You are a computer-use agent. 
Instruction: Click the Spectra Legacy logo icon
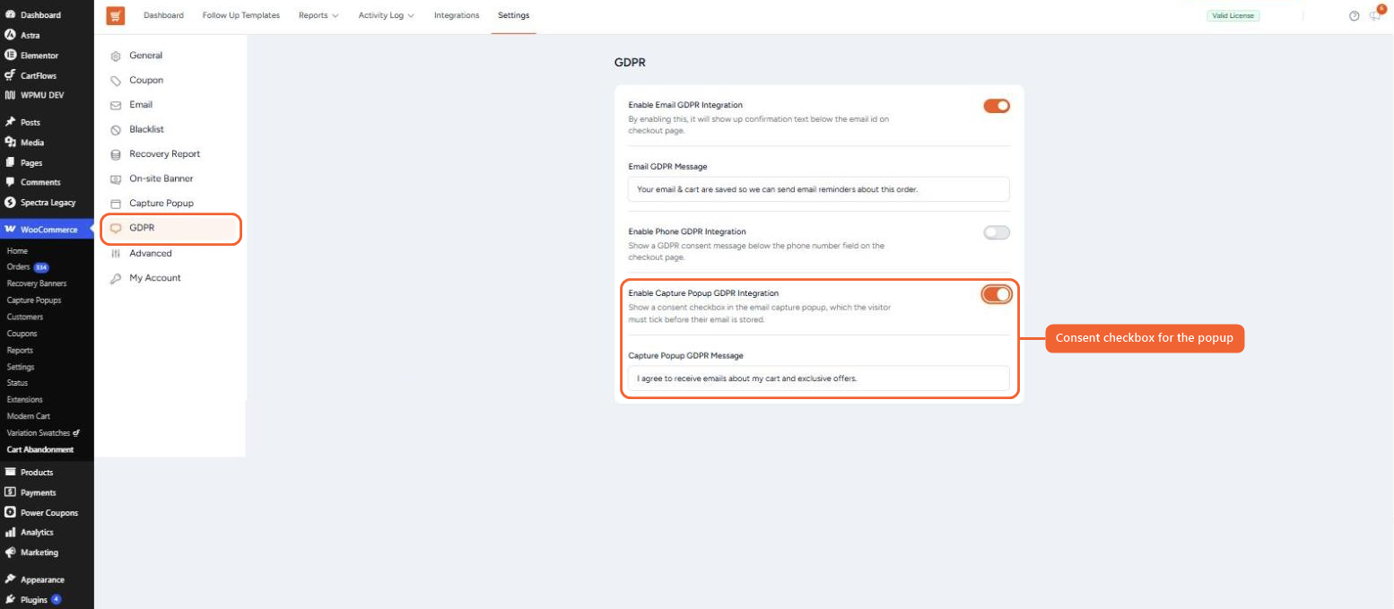coord(10,203)
